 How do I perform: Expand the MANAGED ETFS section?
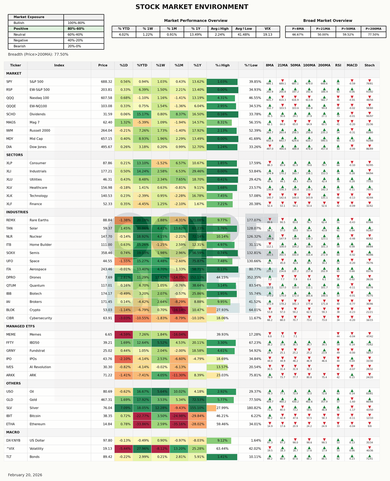(21, 326)
